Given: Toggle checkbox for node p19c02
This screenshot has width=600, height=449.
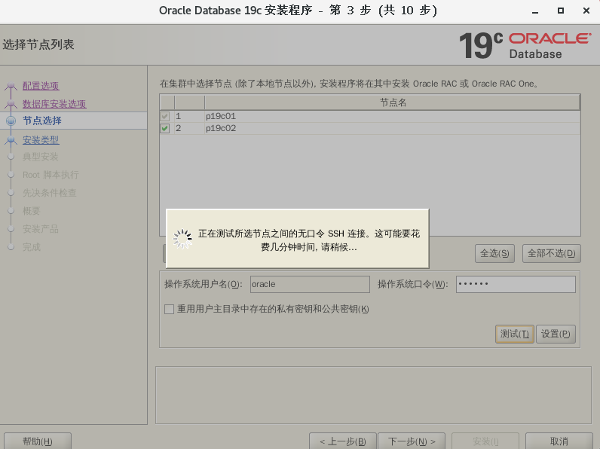Looking at the screenshot, I should click(165, 128).
